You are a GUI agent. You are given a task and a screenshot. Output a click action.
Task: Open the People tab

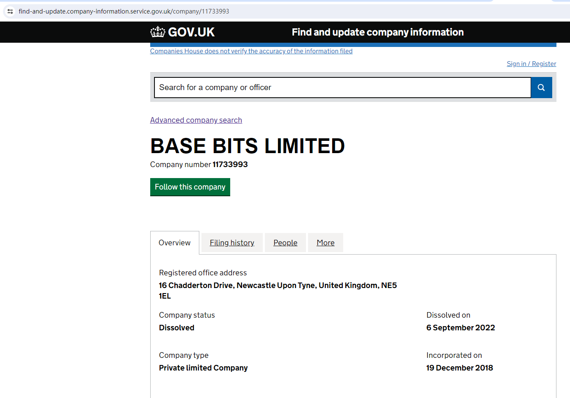coord(285,243)
